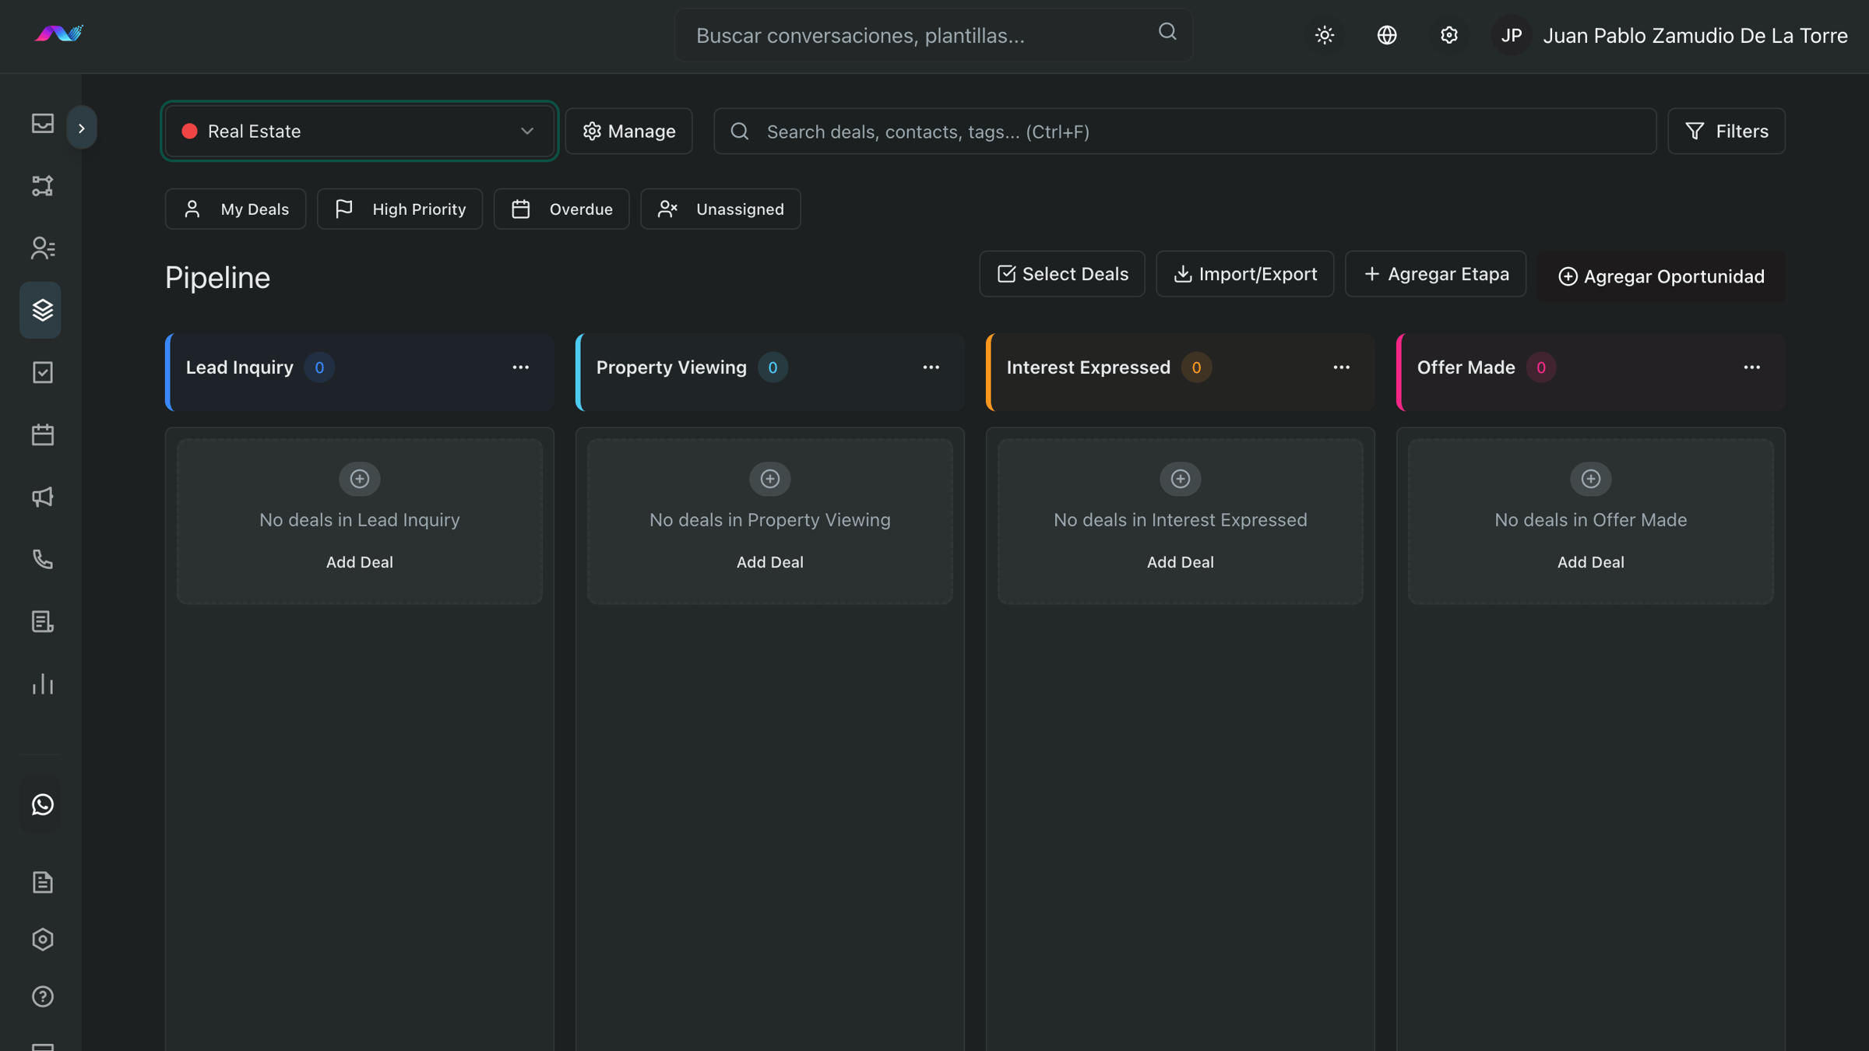The image size is (1869, 1051).
Task: Focus the Search deals input field
Action: click(x=1184, y=132)
